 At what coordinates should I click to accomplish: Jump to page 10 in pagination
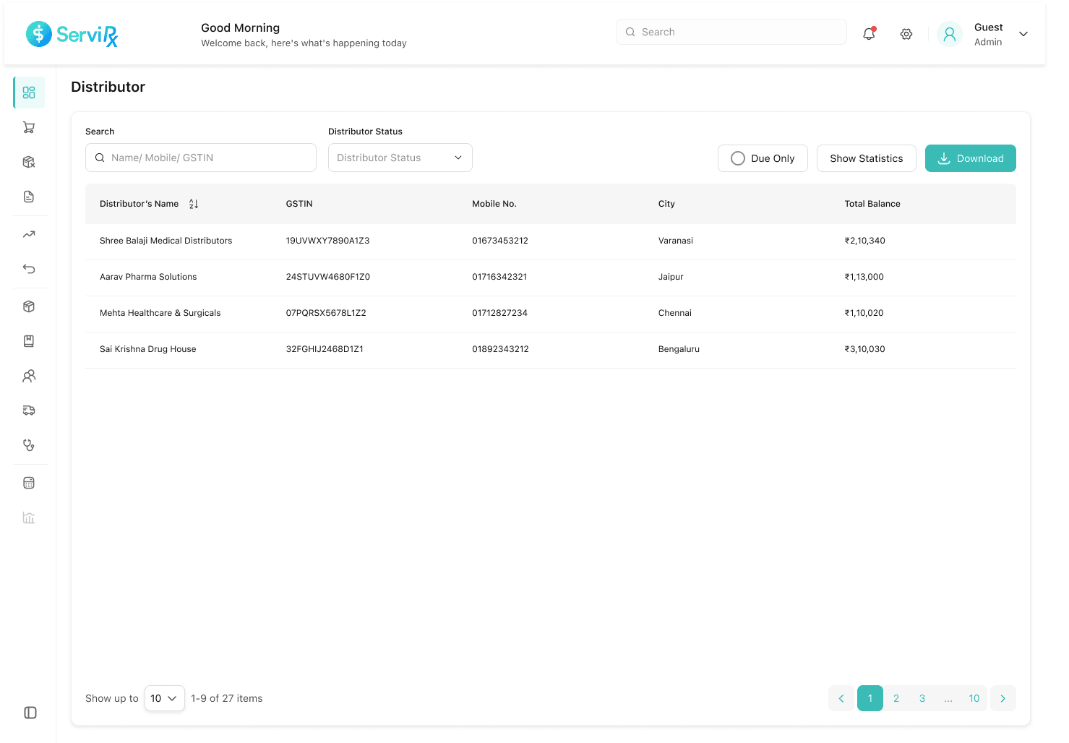pos(974,698)
